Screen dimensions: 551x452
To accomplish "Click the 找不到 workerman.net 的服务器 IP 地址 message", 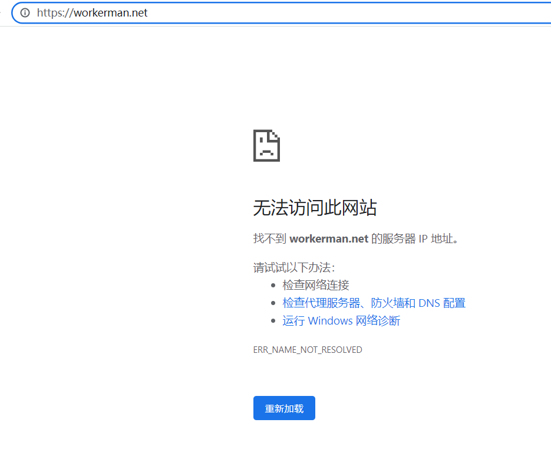I will pyautogui.click(x=355, y=239).
